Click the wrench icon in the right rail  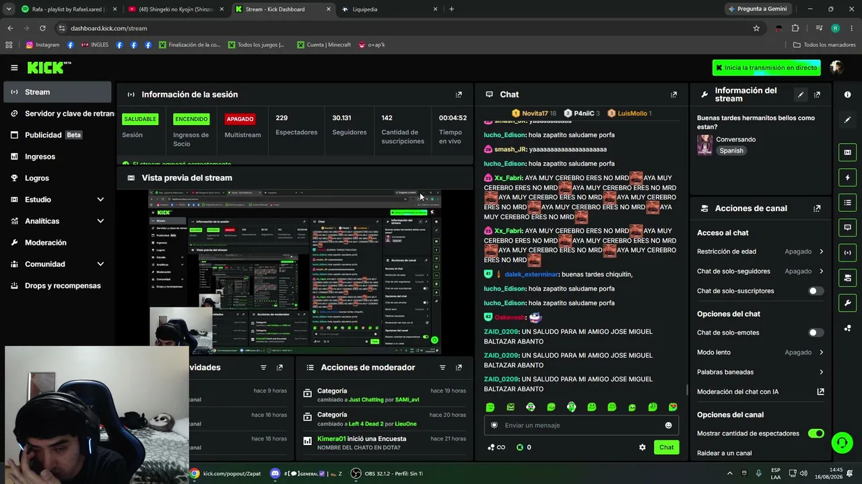click(847, 302)
